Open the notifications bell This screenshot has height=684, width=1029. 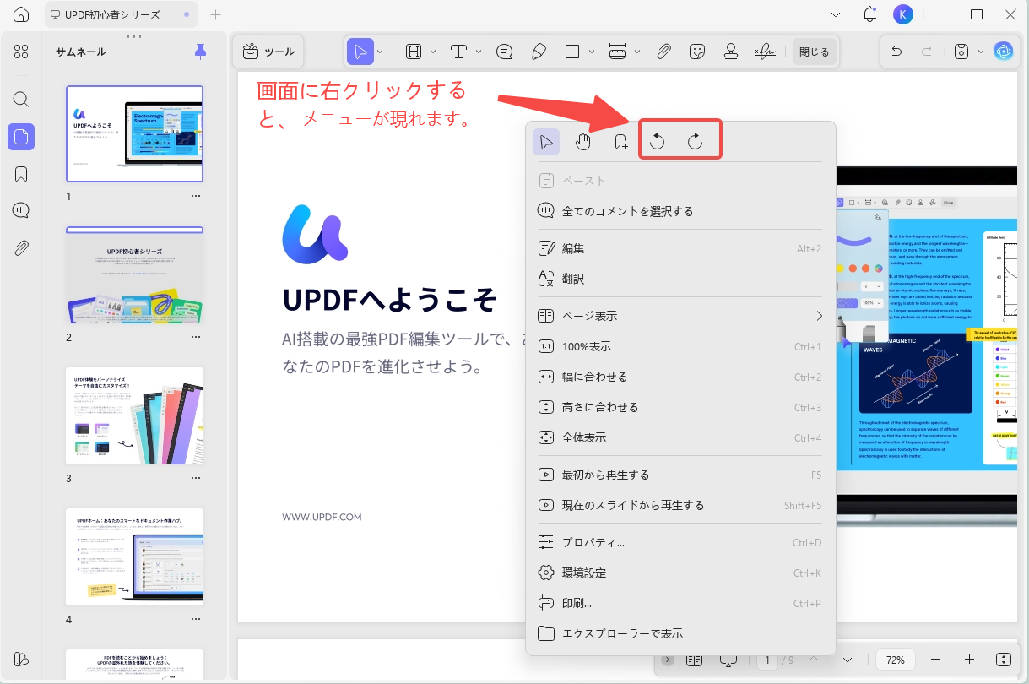point(869,14)
